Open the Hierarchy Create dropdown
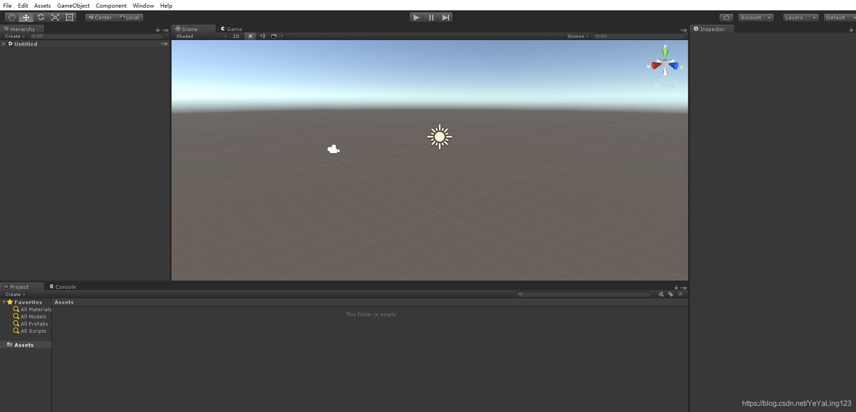 click(15, 36)
